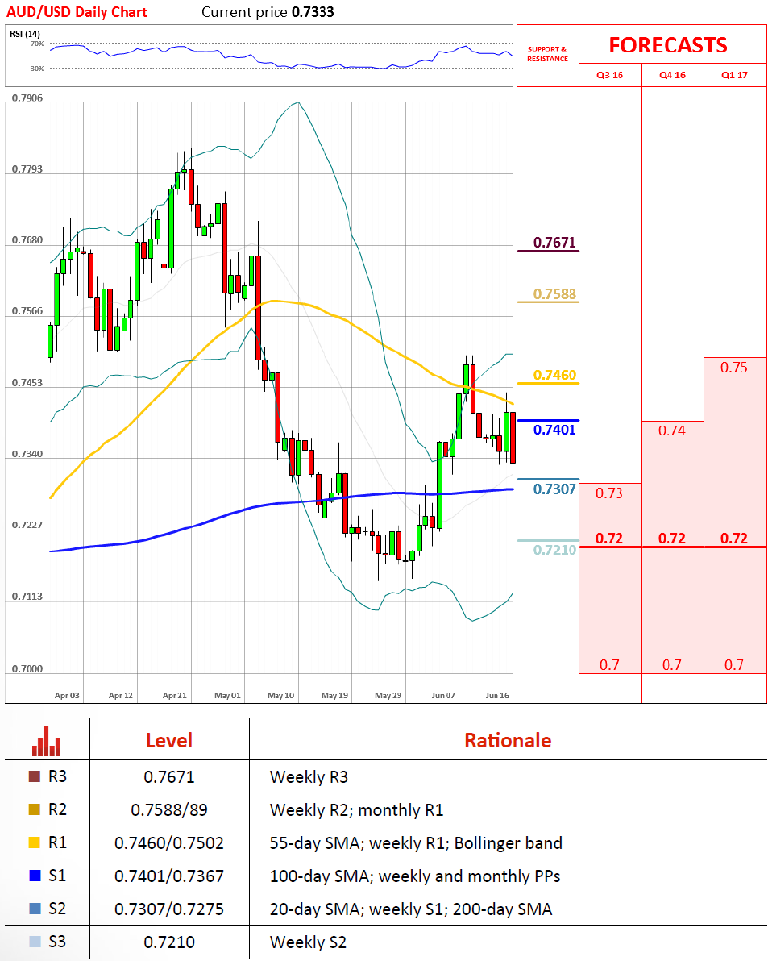Select the S2 steel blue swatch

tap(35, 909)
